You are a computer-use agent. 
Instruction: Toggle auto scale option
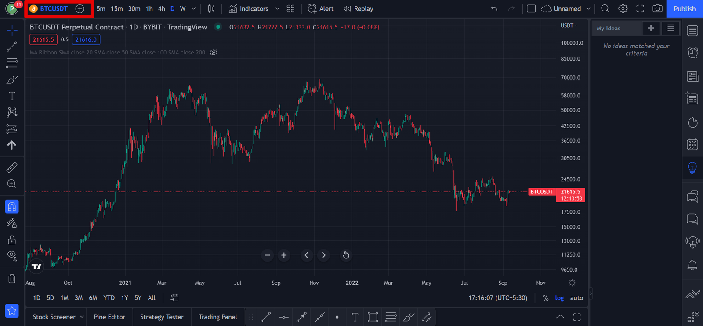click(576, 298)
